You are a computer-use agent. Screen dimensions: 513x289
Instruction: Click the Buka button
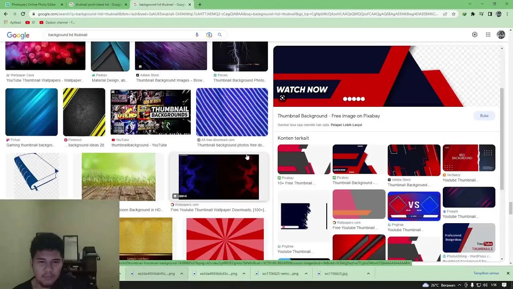tap(484, 116)
